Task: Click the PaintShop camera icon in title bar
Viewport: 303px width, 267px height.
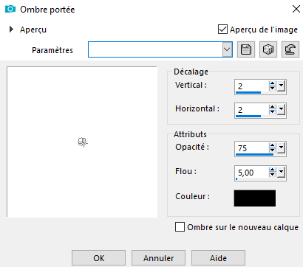Action: (10, 10)
